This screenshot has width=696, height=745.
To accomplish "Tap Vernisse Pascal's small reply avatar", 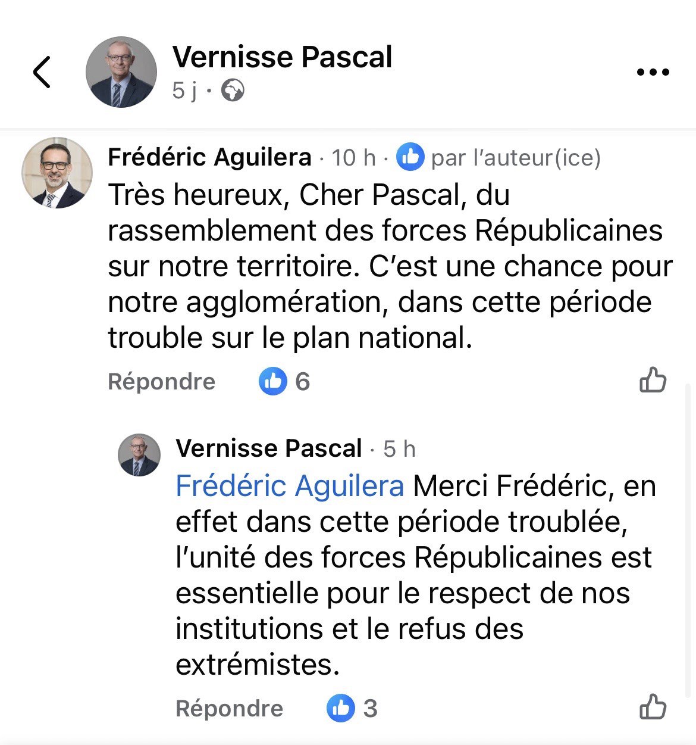I will click(139, 455).
